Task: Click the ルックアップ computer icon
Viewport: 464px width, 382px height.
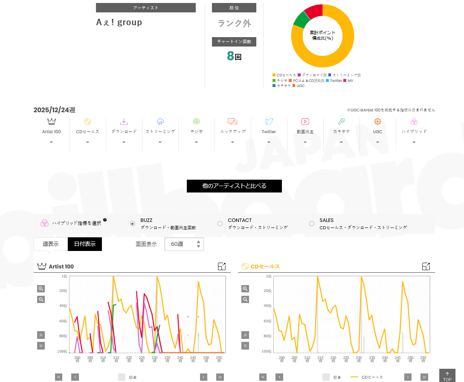Action: point(232,121)
